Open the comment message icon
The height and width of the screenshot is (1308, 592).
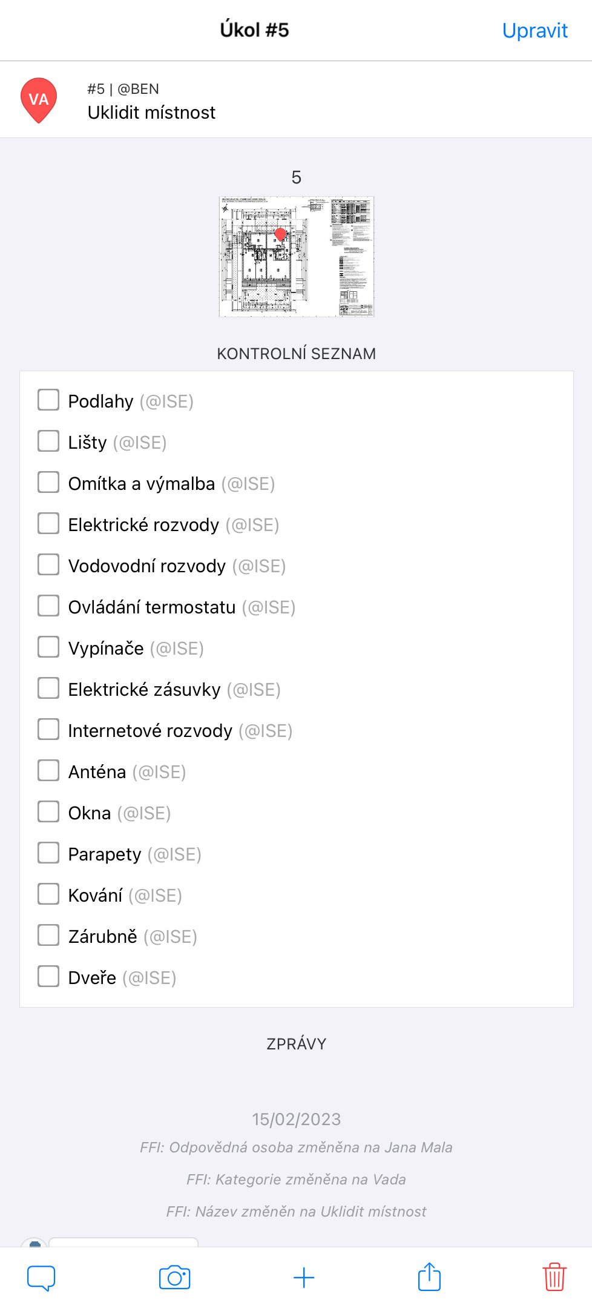click(41, 1278)
